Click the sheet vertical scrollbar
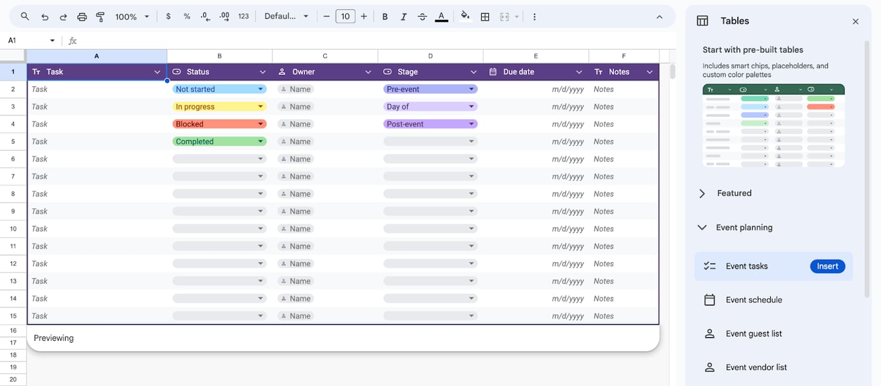Screen dimensions: 881x386 672,71
